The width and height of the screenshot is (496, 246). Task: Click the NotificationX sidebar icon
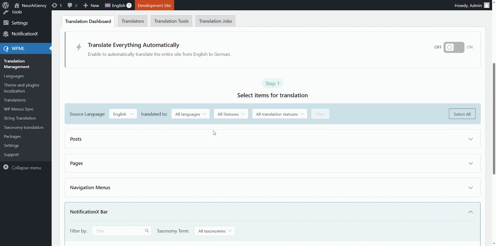6,34
